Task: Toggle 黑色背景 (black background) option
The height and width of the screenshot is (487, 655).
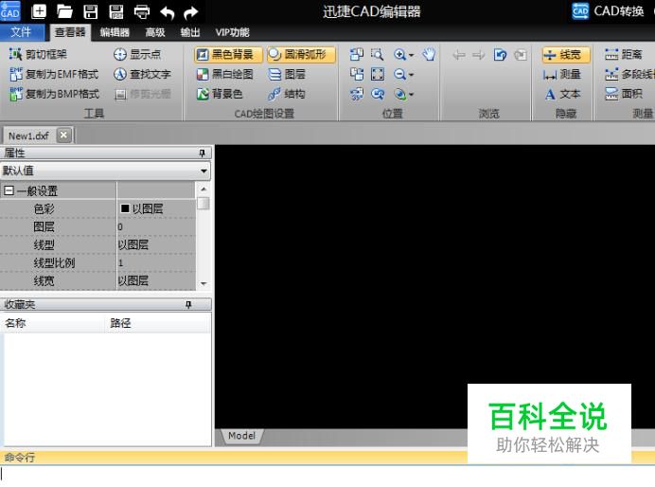Action: [229, 55]
